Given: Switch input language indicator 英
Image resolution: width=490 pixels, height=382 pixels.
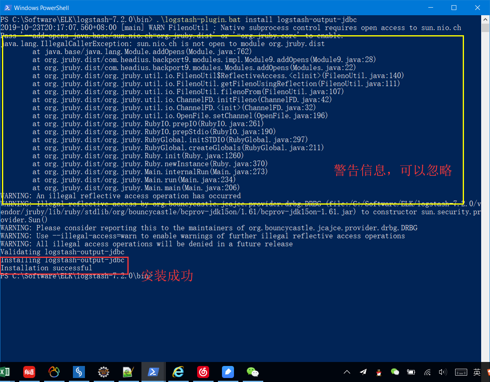Looking at the screenshot, I should click(477, 372).
